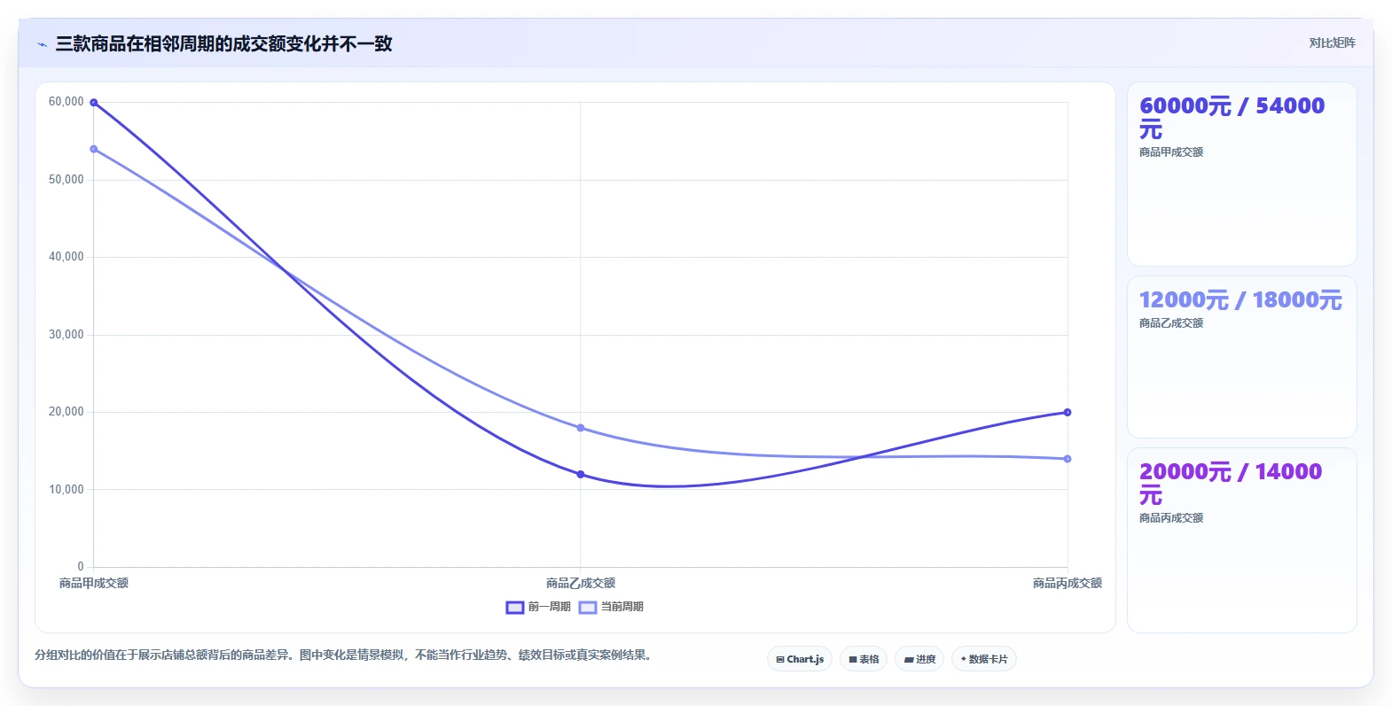Screen dimensions: 1392x706
Task: Select the 60000元 / 54000元 card value
Action: point(1232,118)
